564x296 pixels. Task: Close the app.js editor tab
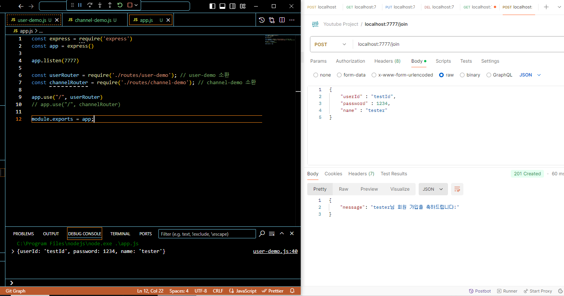pyautogui.click(x=168, y=20)
